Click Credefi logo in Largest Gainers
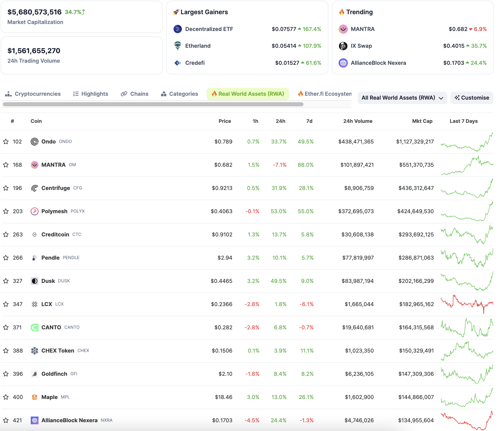 click(178, 63)
